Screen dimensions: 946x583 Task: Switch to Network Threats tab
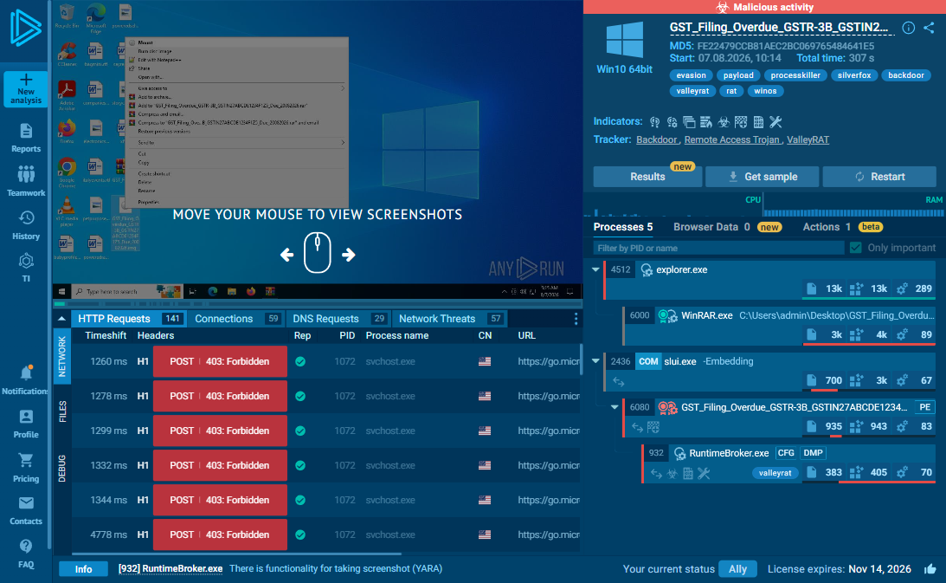449,319
